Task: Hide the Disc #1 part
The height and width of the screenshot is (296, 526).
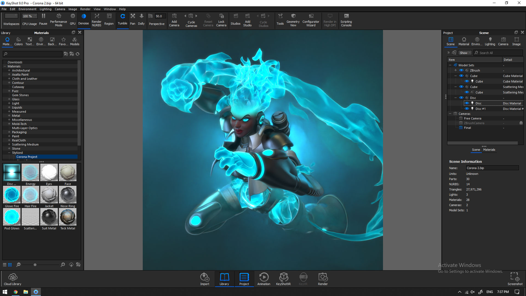Action: [467, 109]
